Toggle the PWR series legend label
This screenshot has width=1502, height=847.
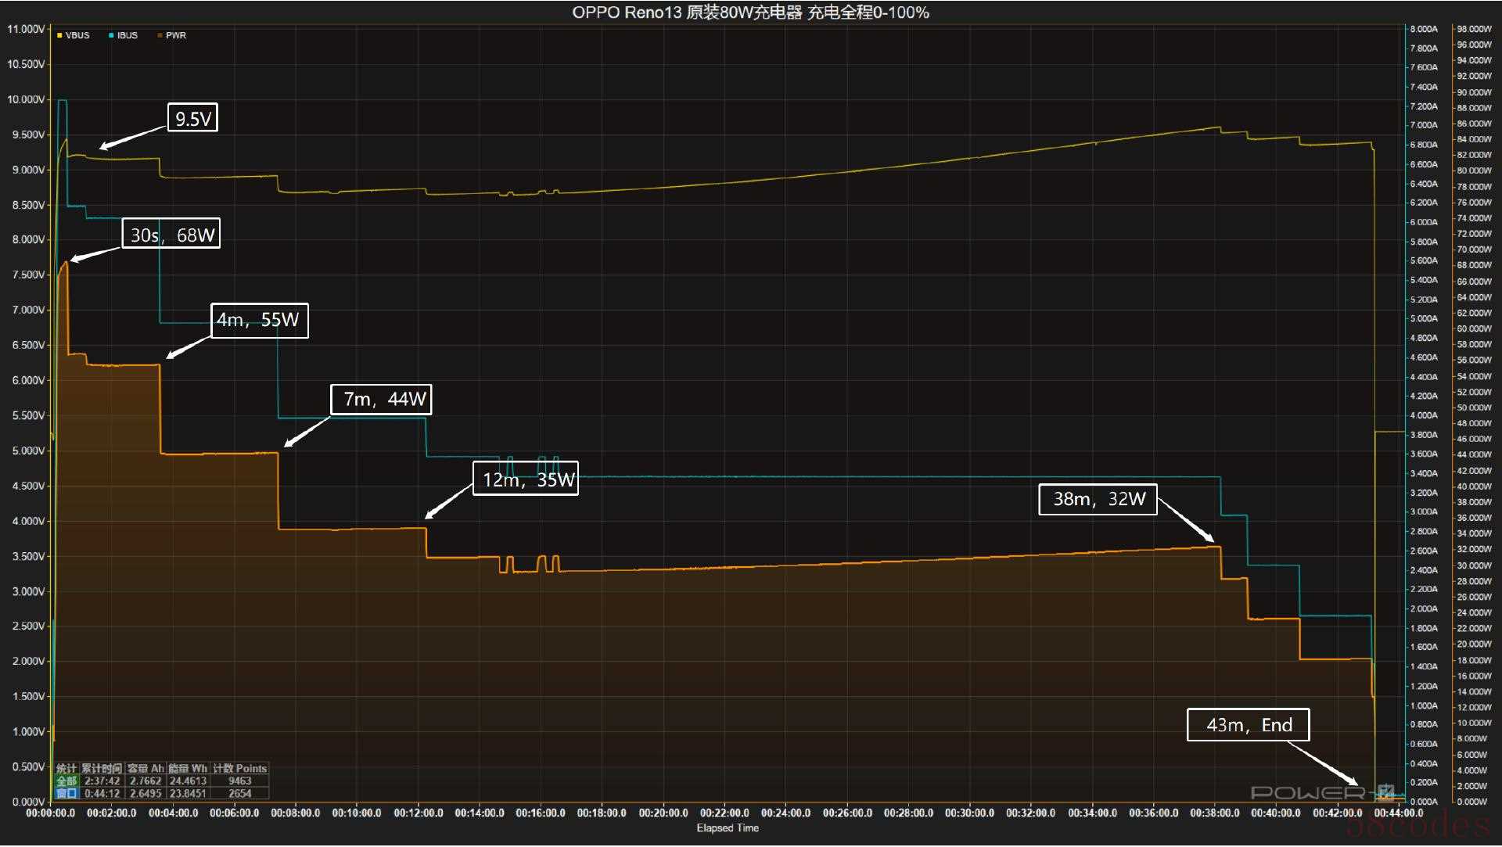click(x=176, y=35)
